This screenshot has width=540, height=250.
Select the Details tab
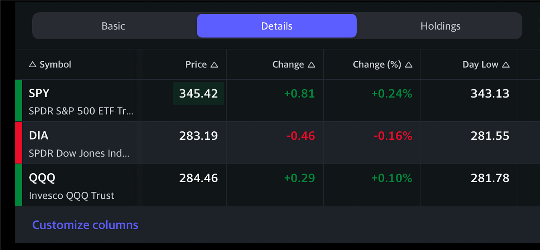point(277,26)
